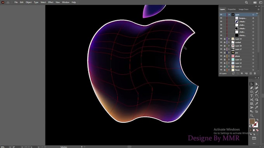Image resolution: width=264 pixels, height=148 pixels.
Task: Collapse the apple layer
Action: coord(229,15)
